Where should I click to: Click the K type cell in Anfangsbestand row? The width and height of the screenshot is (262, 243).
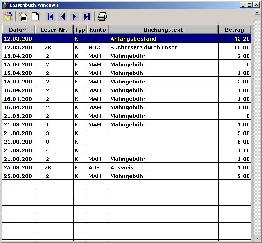pyautogui.click(x=80, y=39)
